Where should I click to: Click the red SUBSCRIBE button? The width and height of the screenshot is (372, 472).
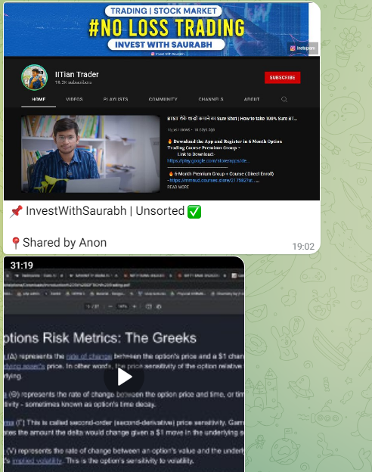point(282,78)
